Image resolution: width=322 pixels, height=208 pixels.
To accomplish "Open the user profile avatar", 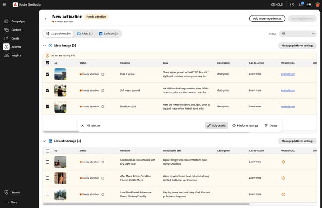I will pyautogui.click(x=317, y=5).
